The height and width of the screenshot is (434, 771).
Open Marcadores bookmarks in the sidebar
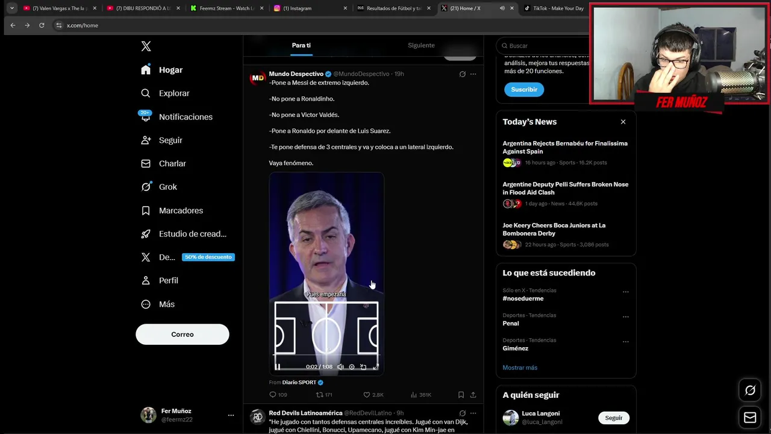coord(172,210)
